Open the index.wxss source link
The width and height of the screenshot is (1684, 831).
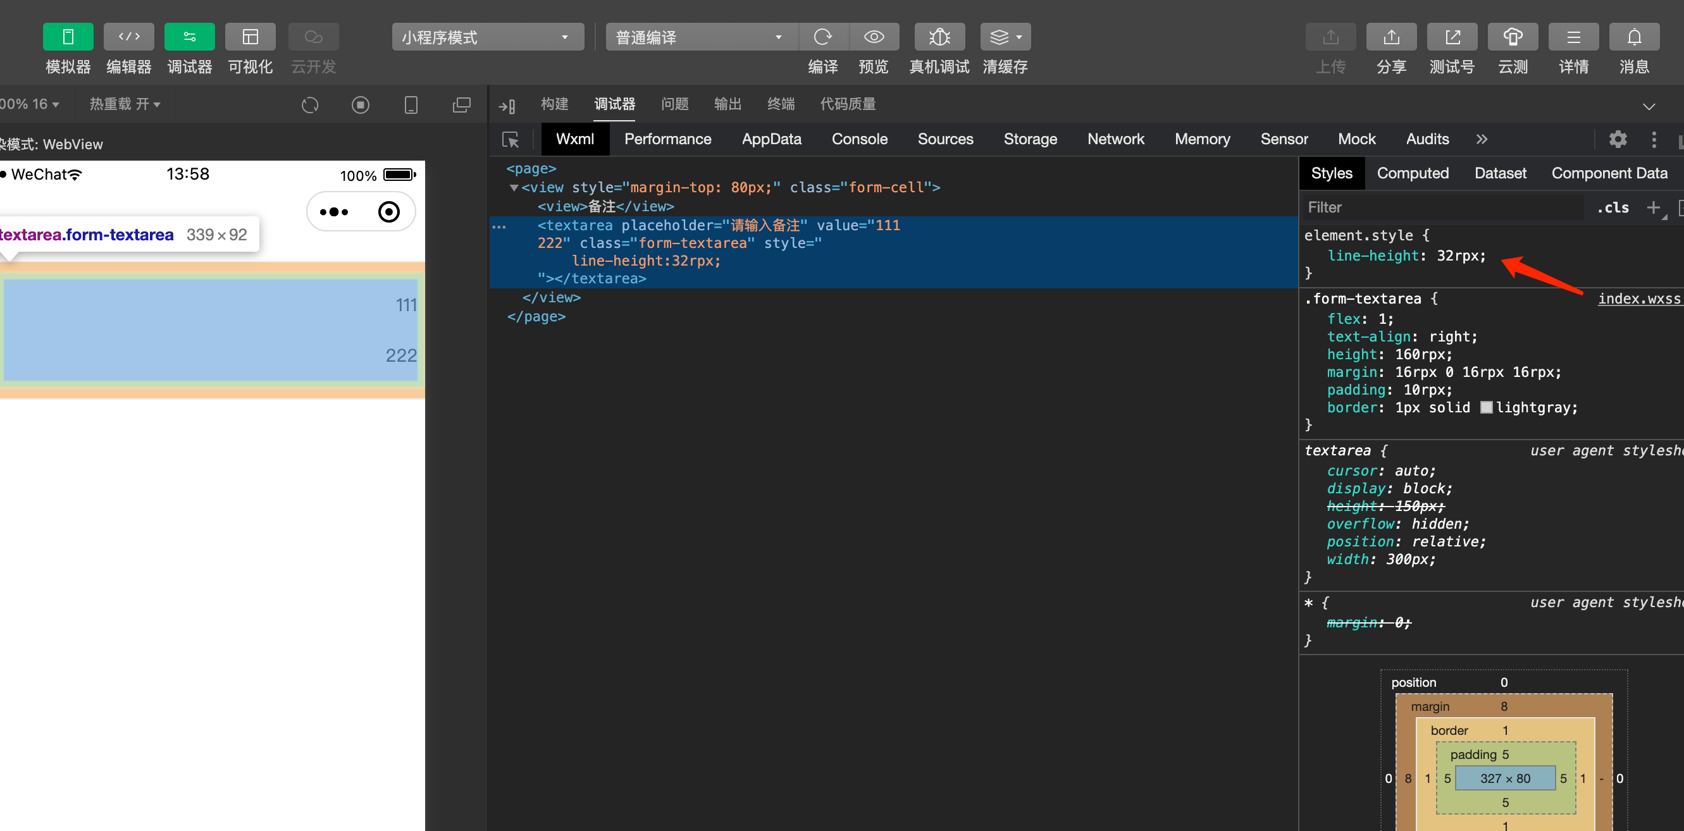coord(1639,299)
